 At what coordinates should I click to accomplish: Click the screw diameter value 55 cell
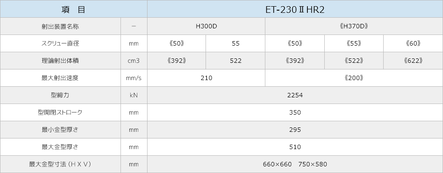(x=236, y=43)
